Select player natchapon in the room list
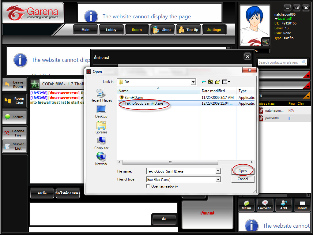Screen dimensions: 313x235 tap(285, 110)
